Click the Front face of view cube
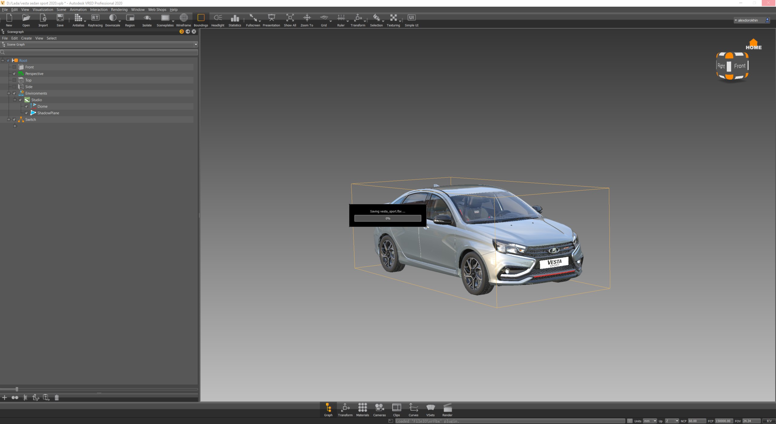This screenshot has width=776, height=424. 740,66
